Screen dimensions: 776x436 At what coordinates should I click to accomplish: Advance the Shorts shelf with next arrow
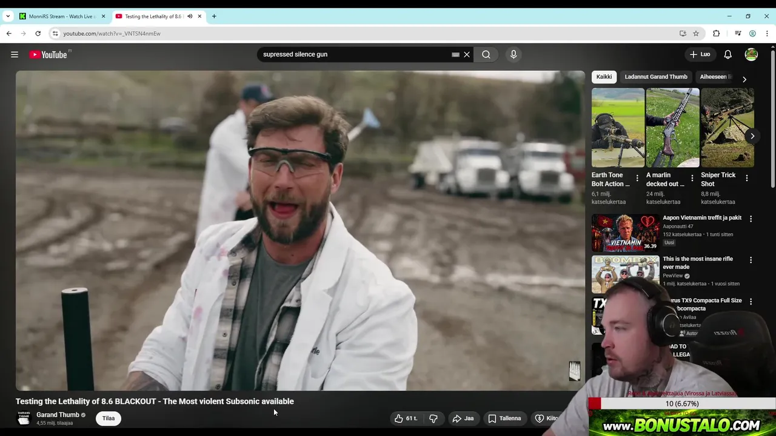pos(752,136)
